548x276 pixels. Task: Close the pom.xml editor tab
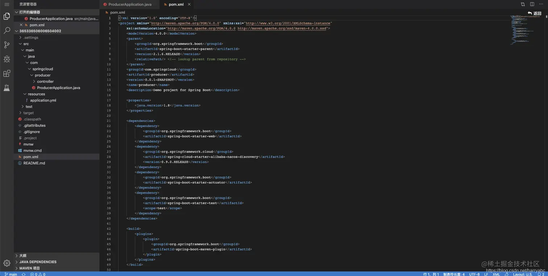189,4
